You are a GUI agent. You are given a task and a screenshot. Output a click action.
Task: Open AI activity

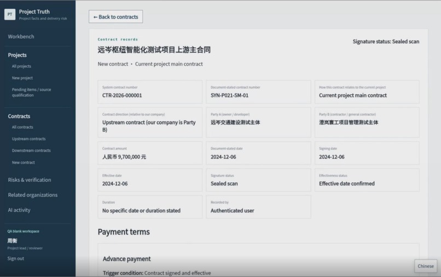[x=19, y=210]
